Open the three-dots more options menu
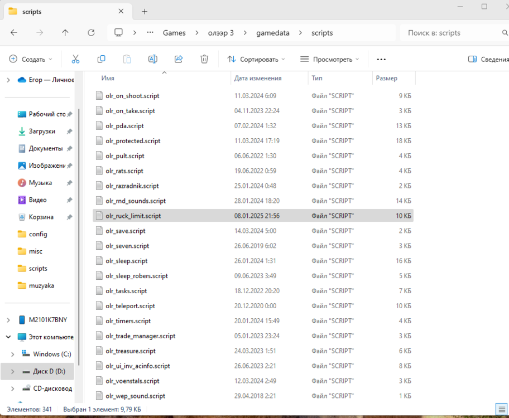The height and width of the screenshot is (418, 509). point(381,59)
